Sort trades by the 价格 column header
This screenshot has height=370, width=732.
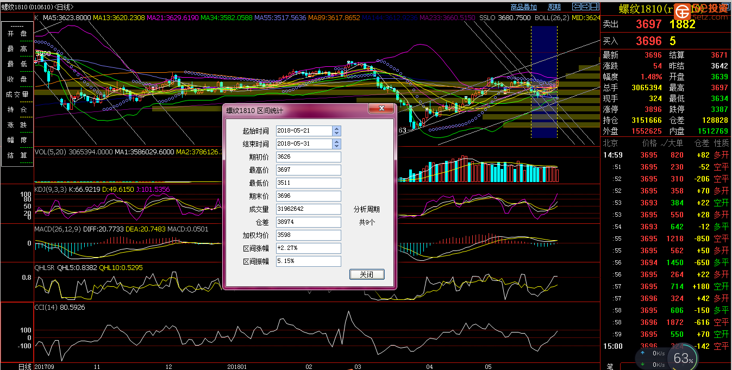649,143
